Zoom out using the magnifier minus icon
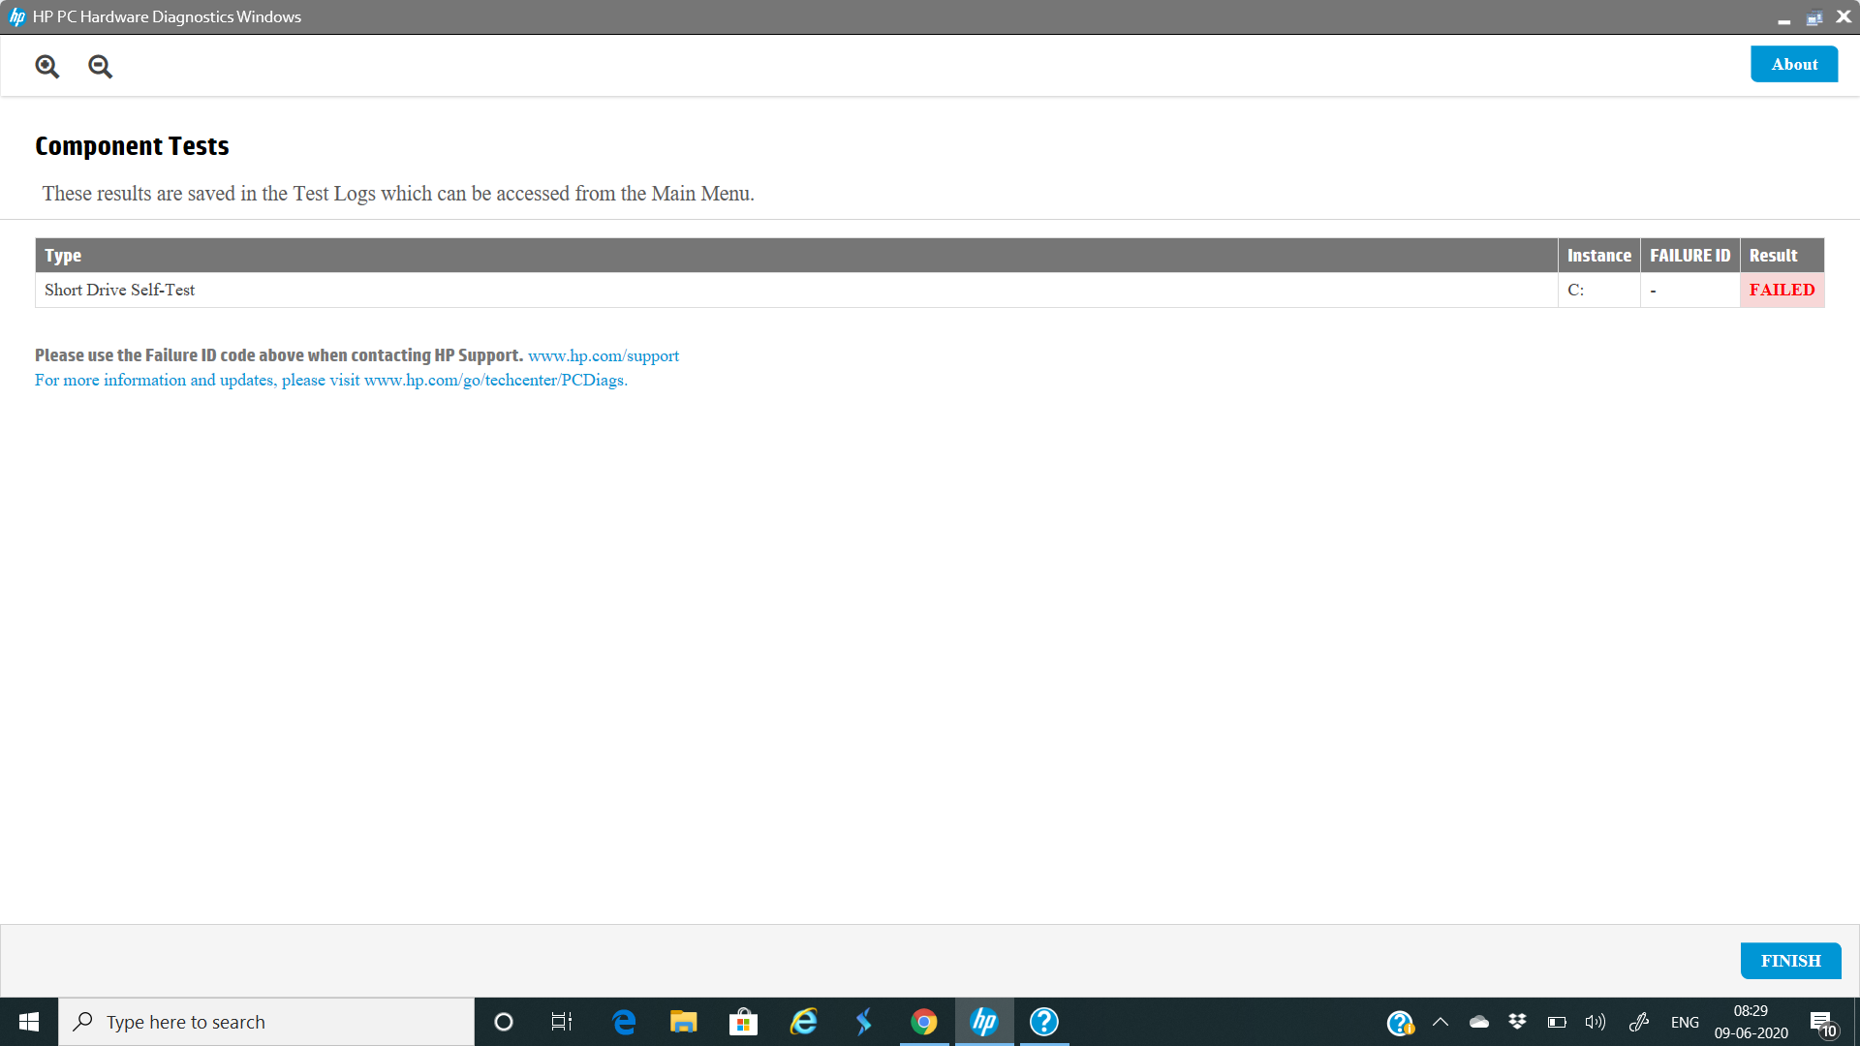 point(100,66)
